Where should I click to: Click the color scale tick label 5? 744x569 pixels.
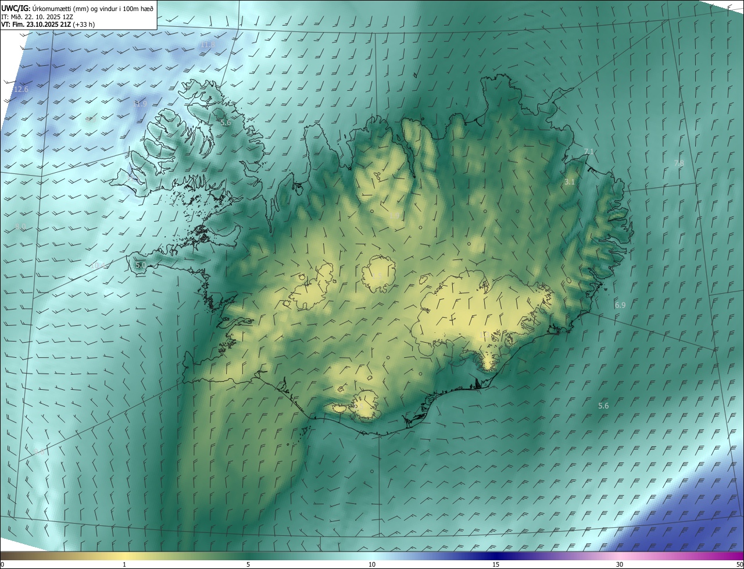click(x=248, y=565)
